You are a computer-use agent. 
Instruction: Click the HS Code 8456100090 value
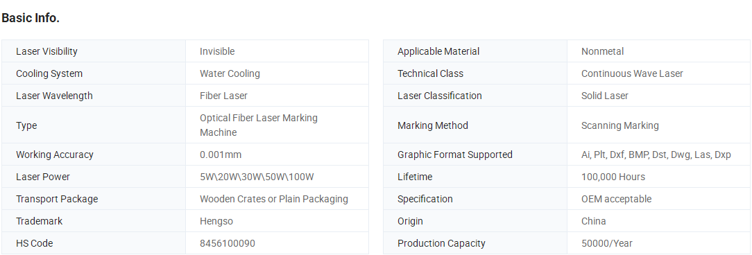(x=228, y=243)
